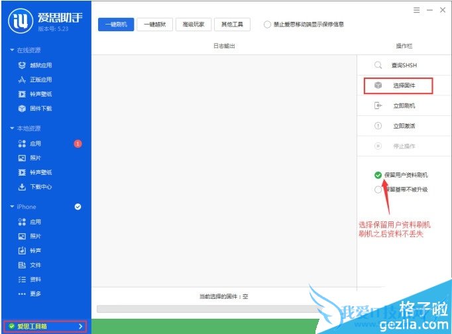Enable 保留基带不被升级 option

378,190
